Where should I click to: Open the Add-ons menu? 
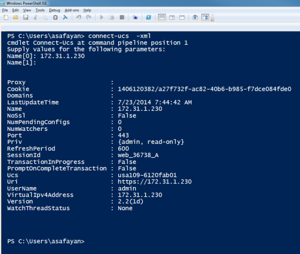pyautogui.click(x=72, y=10)
